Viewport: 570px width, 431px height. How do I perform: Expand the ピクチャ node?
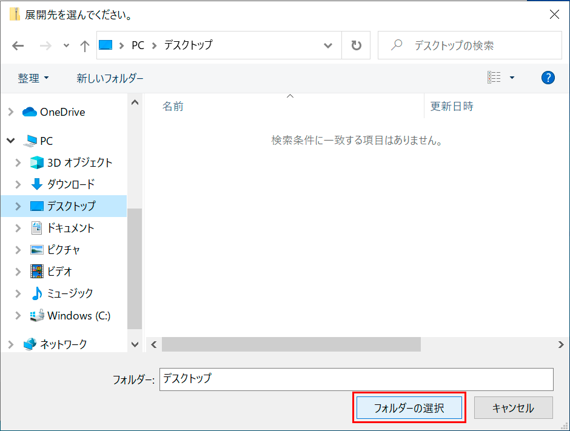point(18,250)
